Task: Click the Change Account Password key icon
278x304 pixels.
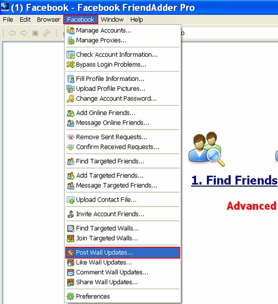Action: pyautogui.click(x=70, y=99)
